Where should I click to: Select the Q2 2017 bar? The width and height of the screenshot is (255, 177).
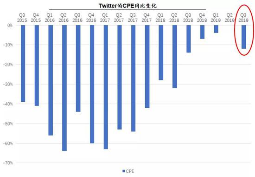[x=120, y=77]
